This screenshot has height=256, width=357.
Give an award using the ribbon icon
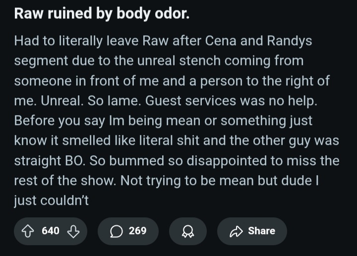click(188, 232)
